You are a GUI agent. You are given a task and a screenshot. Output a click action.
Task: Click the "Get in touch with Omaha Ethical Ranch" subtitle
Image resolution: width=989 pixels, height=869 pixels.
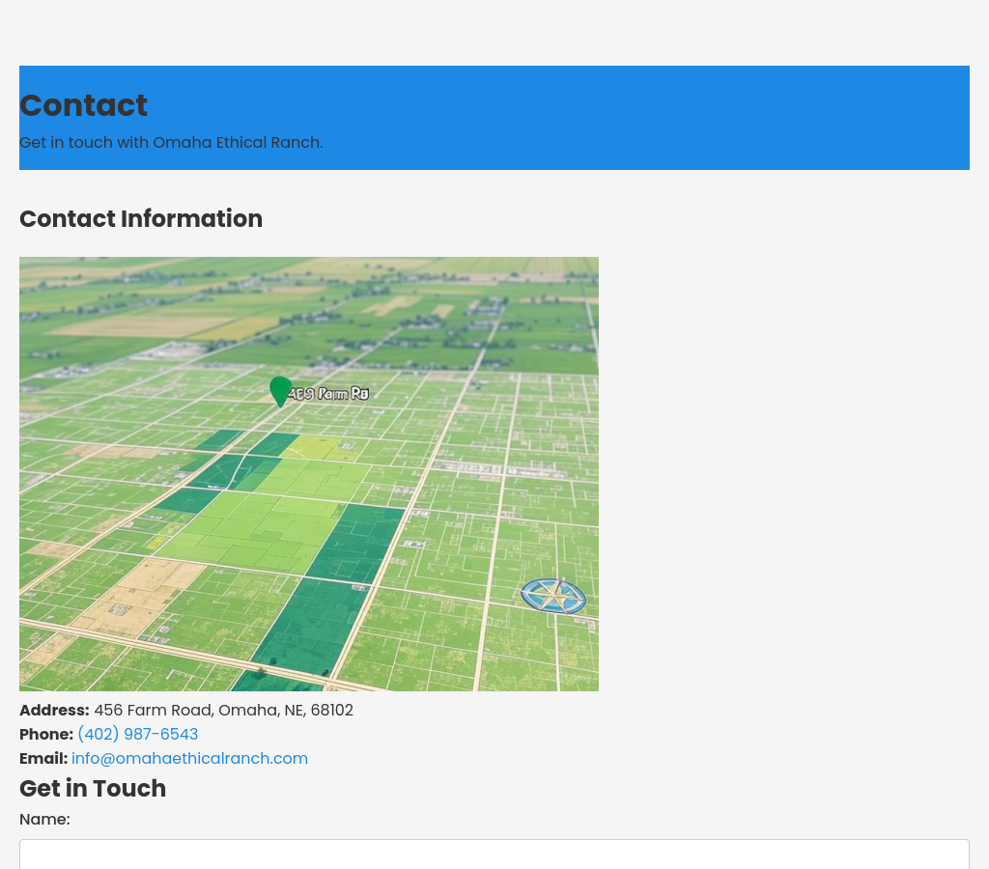tap(171, 143)
